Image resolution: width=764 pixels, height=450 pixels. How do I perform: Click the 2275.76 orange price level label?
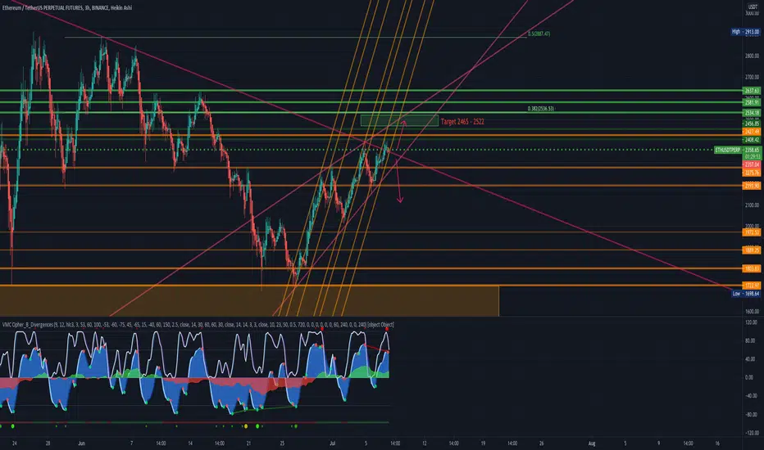point(752,173)
